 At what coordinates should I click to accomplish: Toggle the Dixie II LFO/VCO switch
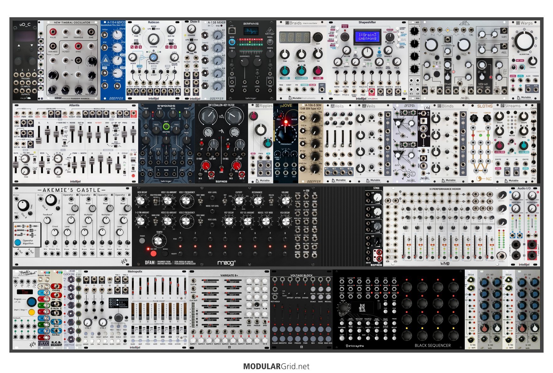click(191, 40)
